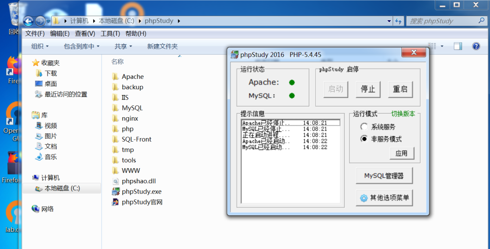Viewport: 490px width, 249px height.
Task: Select 网络 in the navigation pane
Action: tap(47, 209)
